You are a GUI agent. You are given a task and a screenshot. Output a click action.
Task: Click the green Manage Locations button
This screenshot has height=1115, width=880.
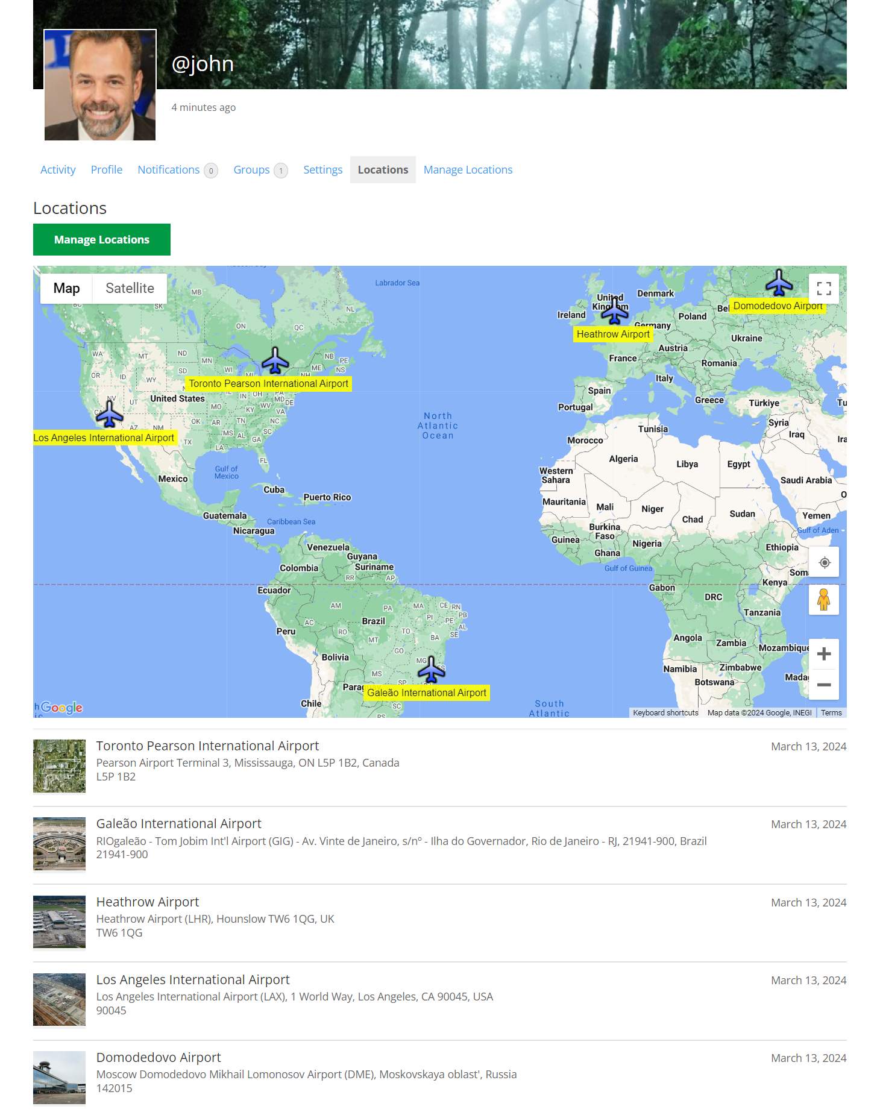click(102, 239)
